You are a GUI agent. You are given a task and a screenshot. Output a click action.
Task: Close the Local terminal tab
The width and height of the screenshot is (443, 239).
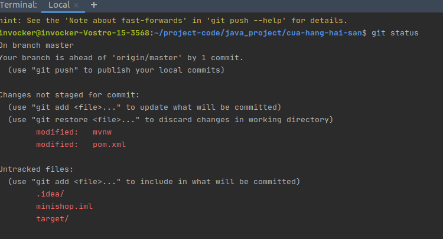point(76,5)
